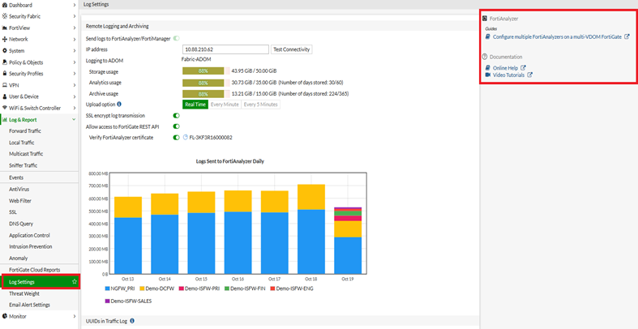Click external link icon after Video Tutorials

(529, 75)
